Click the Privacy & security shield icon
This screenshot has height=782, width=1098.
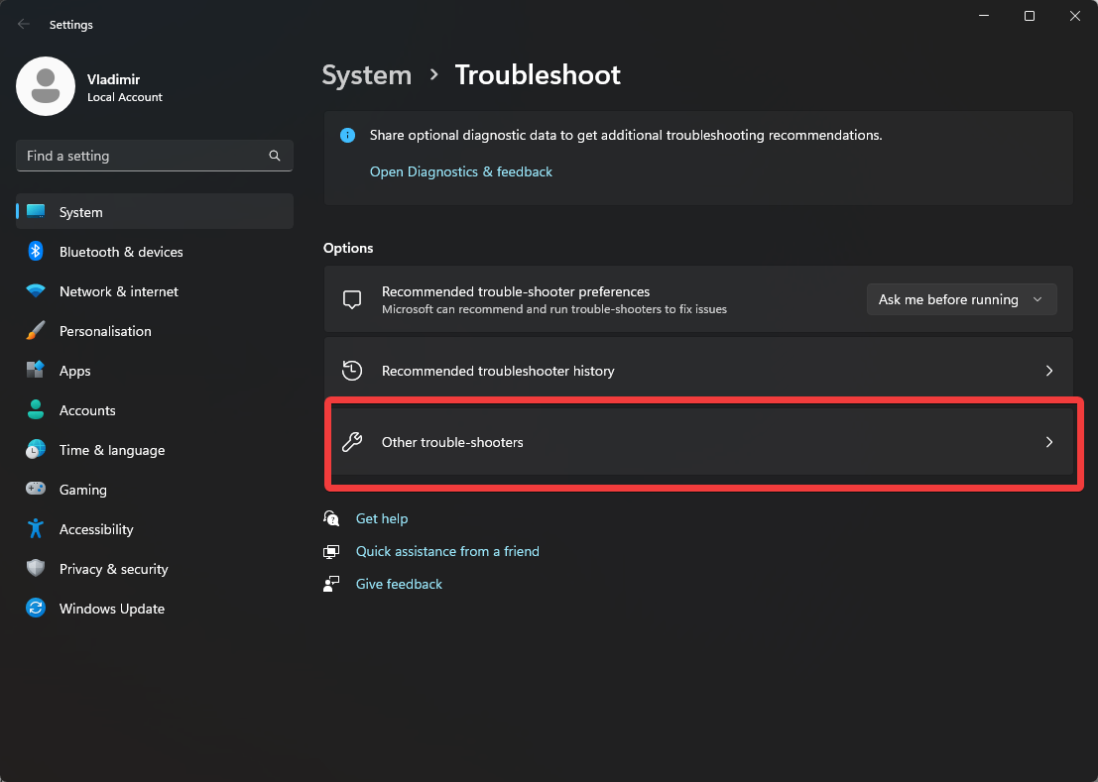tap(36, 569)
